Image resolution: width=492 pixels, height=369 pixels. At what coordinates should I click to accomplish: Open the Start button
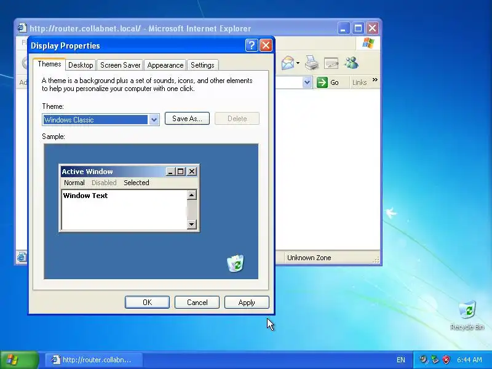tap(19, 360)
